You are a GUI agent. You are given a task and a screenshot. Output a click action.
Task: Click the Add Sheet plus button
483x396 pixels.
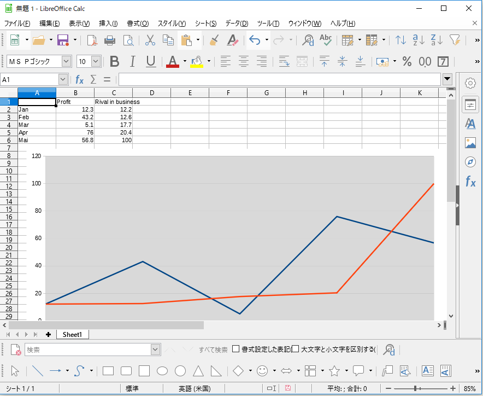point(49,334)
